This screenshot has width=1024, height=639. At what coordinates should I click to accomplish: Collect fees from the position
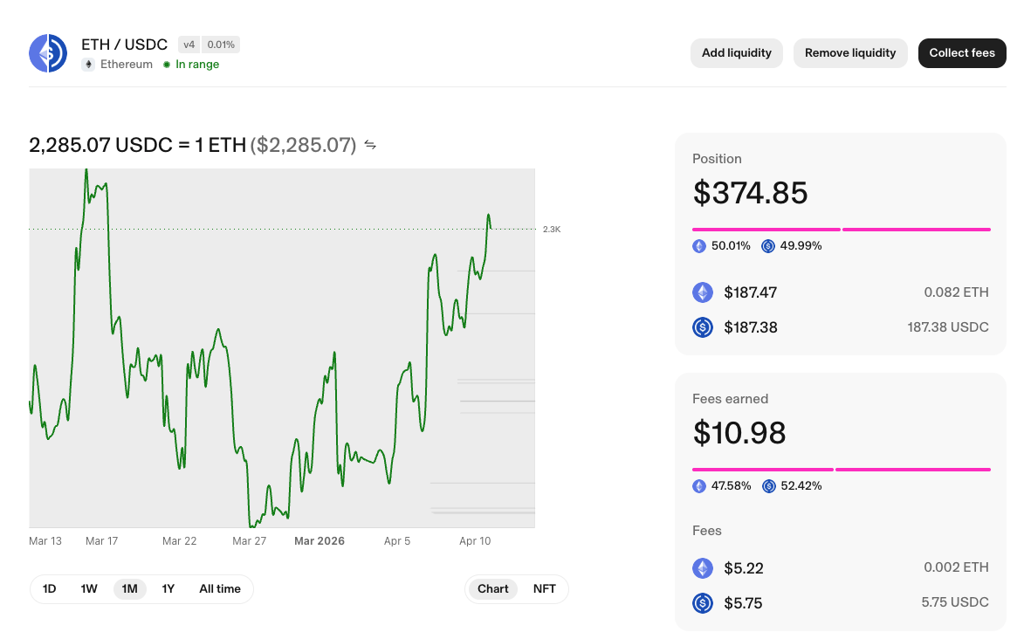[961, 53]
